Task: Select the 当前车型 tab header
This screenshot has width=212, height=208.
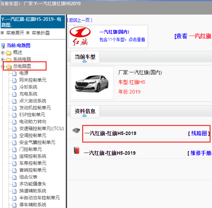Action: pos(85,57)
